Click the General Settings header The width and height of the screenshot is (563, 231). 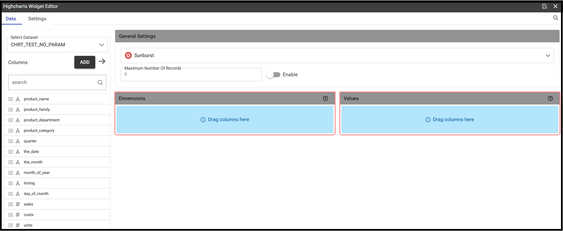pos(337,36)
